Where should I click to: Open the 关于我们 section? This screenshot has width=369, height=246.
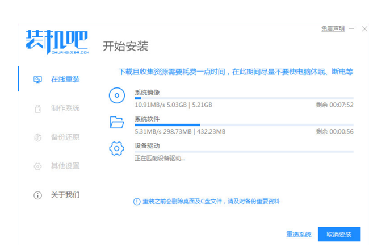[65, 195]
